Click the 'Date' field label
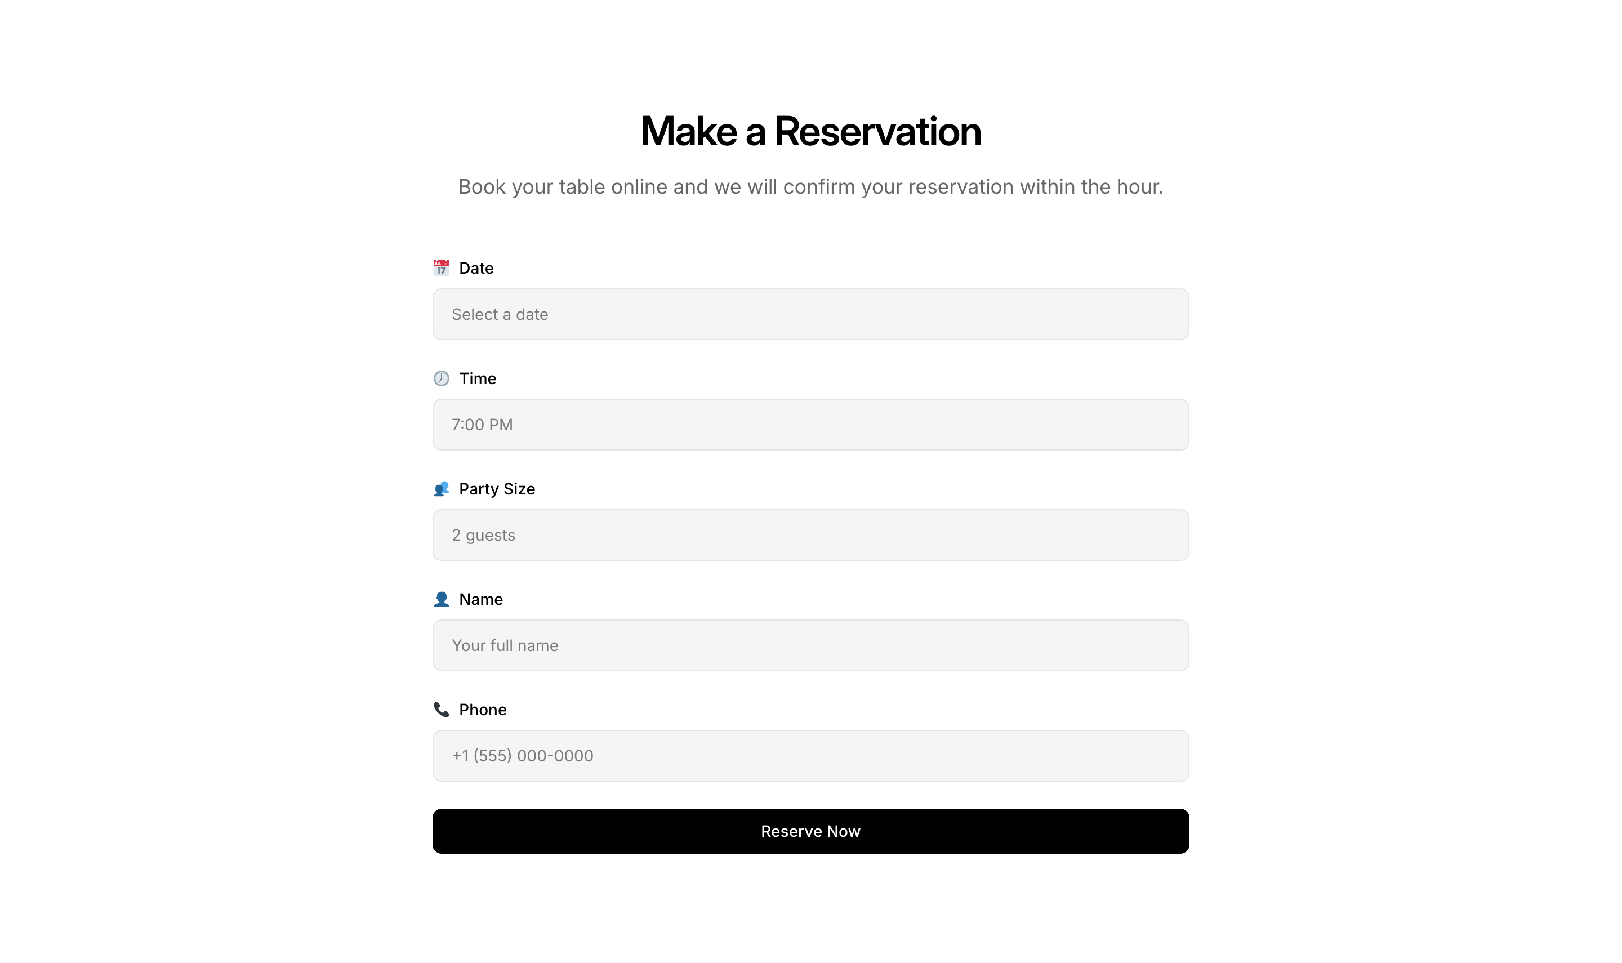The width and height of the screenshot is (1622, 963). [476, 268]
